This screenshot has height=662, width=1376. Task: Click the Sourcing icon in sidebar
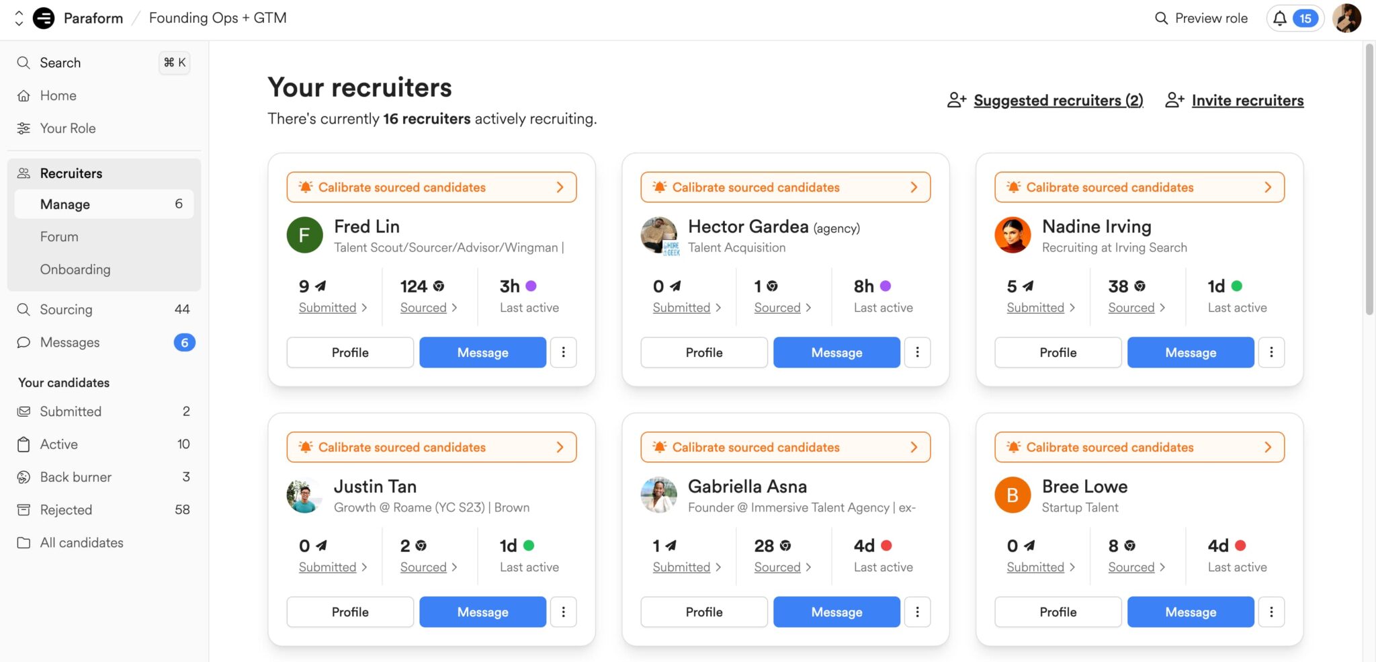point(24,309)
